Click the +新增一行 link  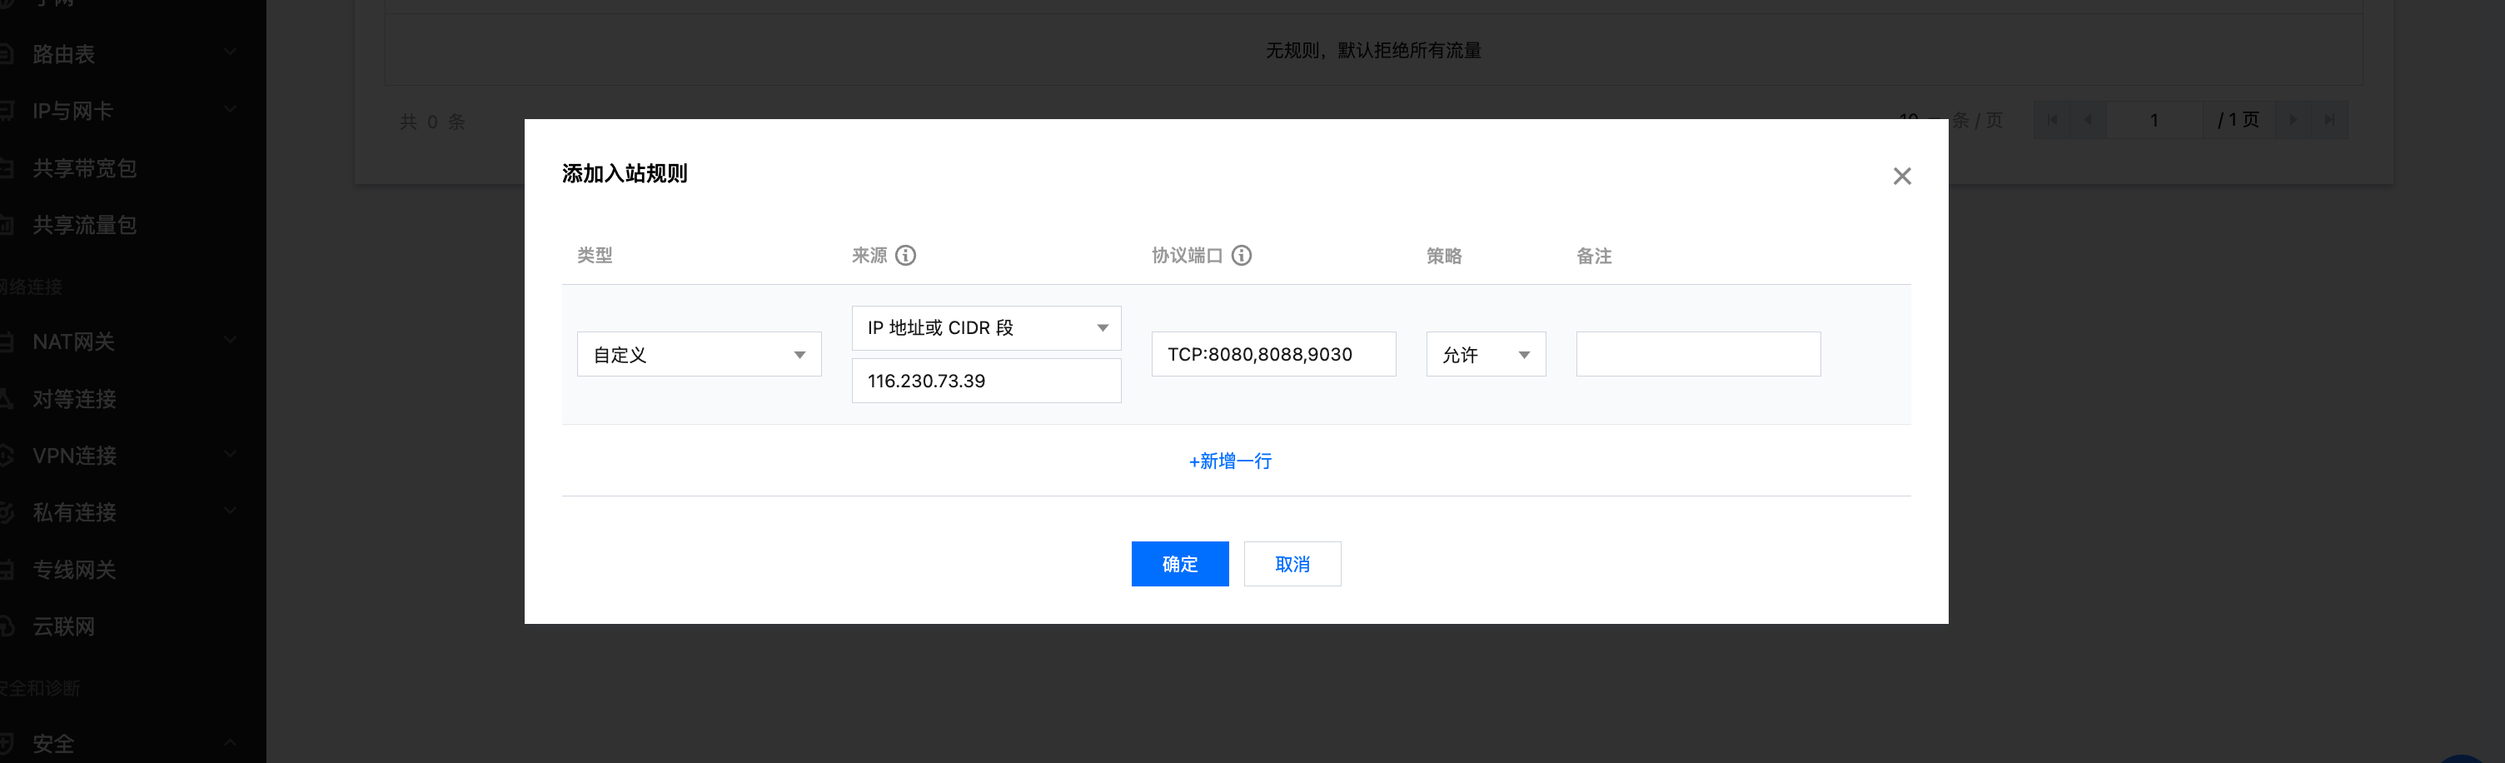tap(1230, 461)
